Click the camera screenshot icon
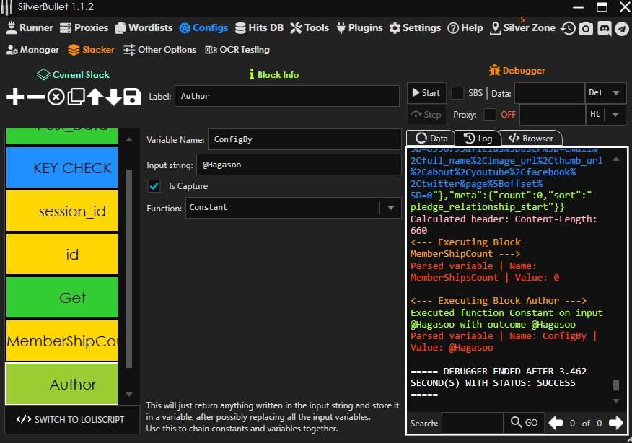Viewport: 632px width, 443px height. 586,28
